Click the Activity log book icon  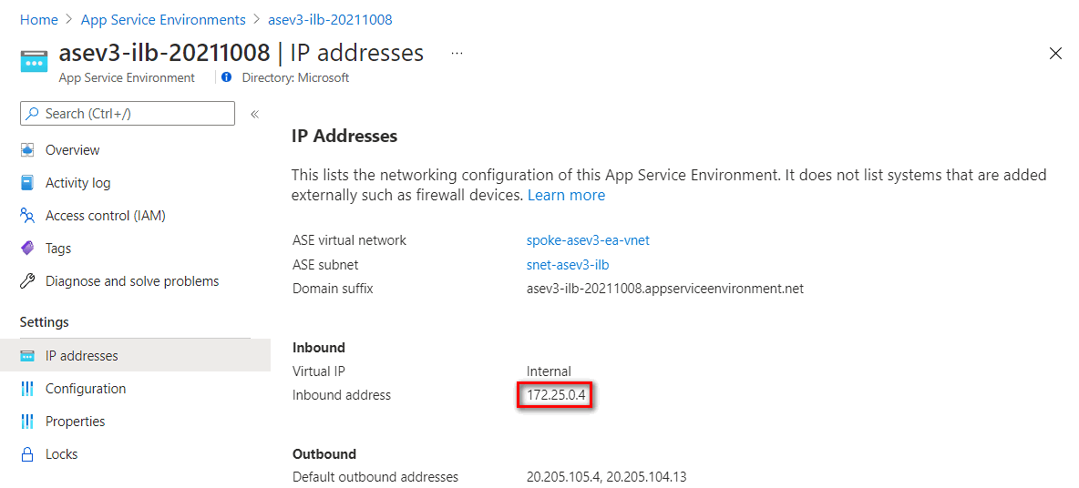pyautogui.click(x=27, y=183)
